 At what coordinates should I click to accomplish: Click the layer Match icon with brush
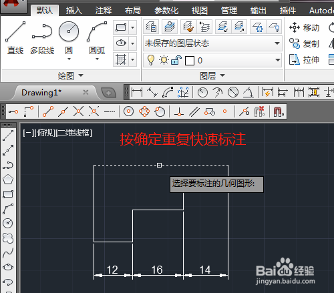pos(188,27)
